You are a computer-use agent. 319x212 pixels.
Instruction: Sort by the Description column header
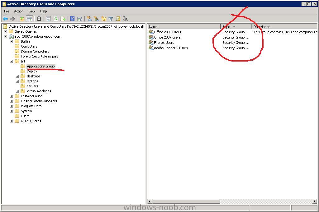(285, 27)
